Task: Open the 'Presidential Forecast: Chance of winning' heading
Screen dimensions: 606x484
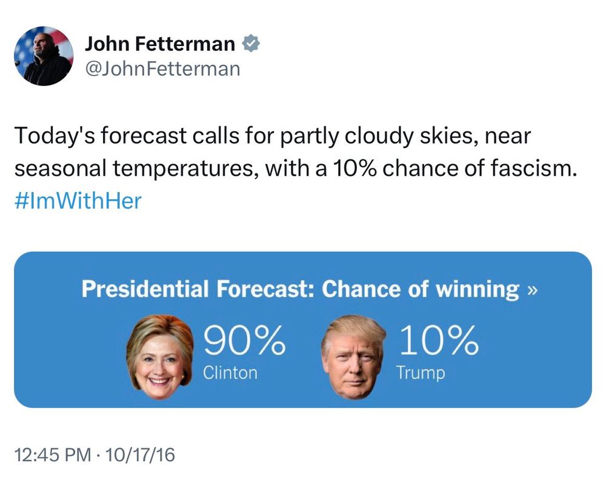Action: (x=300, y=290)
